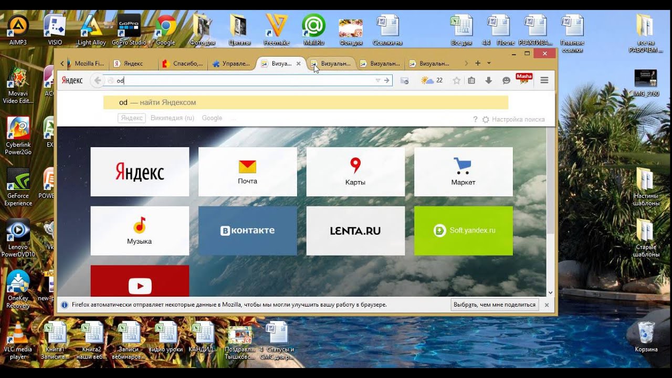Screen dimensions: 672x378
Task: Show more search engines via ellipsis
Action: tap(233, 118)
